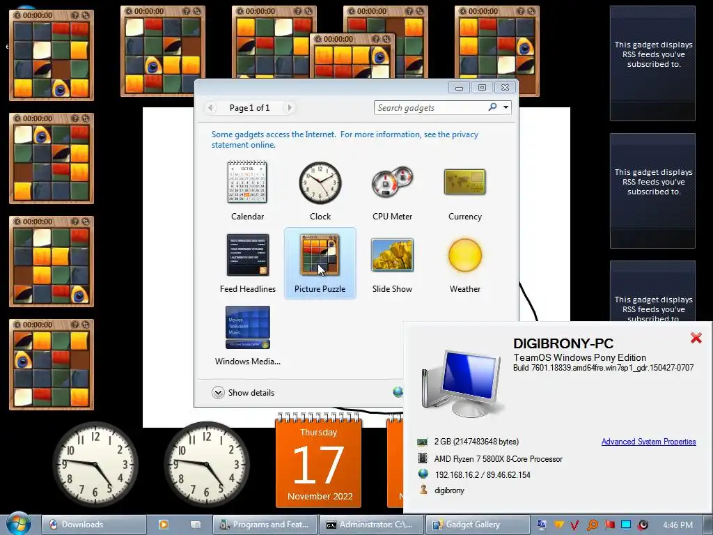The width and height of the screenshot is (713, 535).
Task: Click the TeamOS Windows Pony Edition text
Action: click(579, 357)
